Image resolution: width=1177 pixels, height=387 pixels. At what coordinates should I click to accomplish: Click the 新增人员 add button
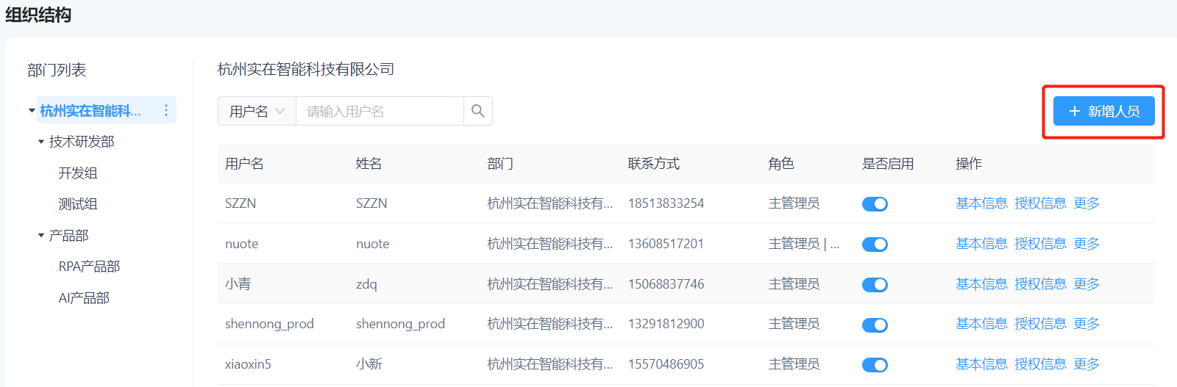[x=1103, y=111]
